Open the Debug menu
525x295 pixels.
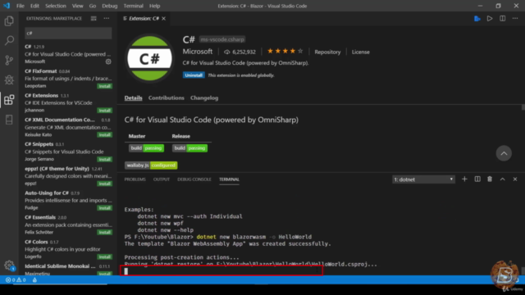pyautogui.click(x=109, y=6)
